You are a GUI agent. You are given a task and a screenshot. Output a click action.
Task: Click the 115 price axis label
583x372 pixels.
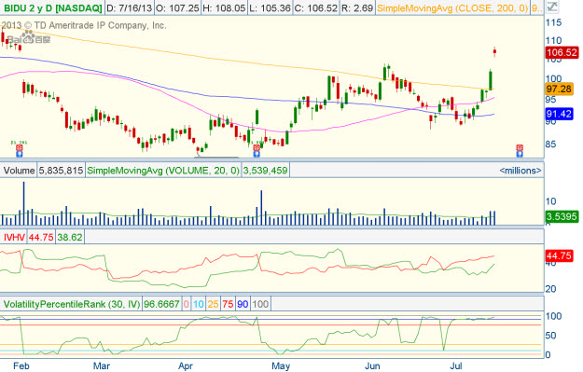point(554,22)
